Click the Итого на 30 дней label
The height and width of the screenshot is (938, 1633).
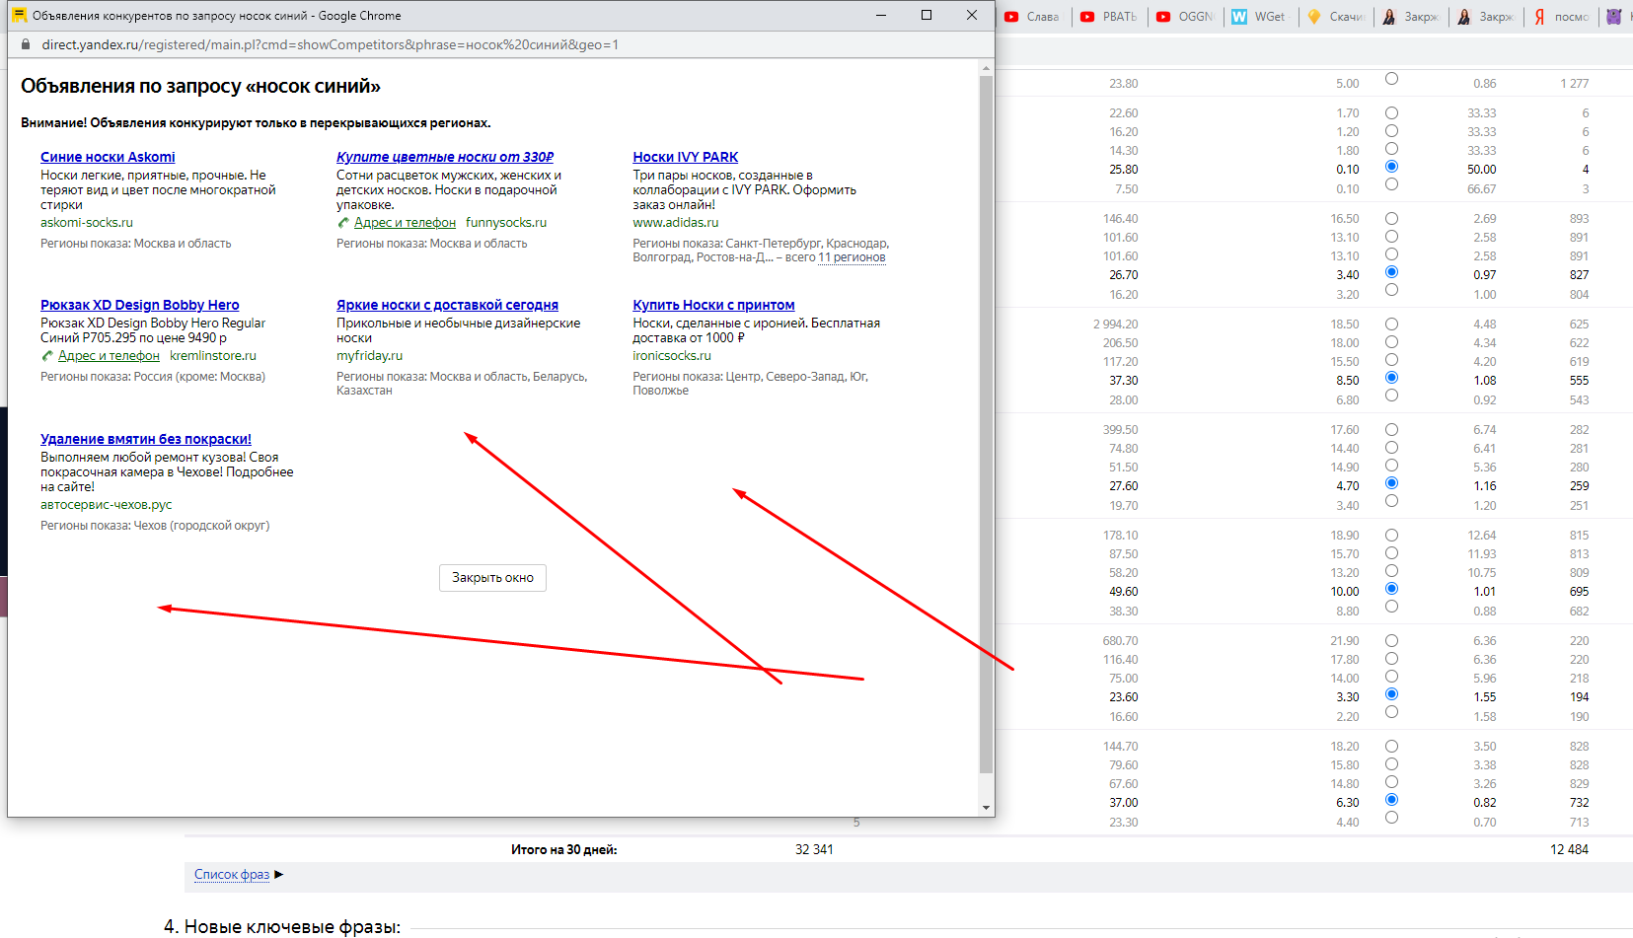tap(563, 849)
